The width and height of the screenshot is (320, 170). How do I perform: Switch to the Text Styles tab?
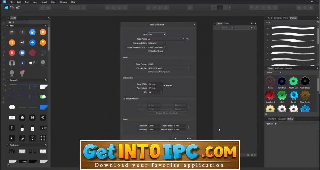[278, 68]
